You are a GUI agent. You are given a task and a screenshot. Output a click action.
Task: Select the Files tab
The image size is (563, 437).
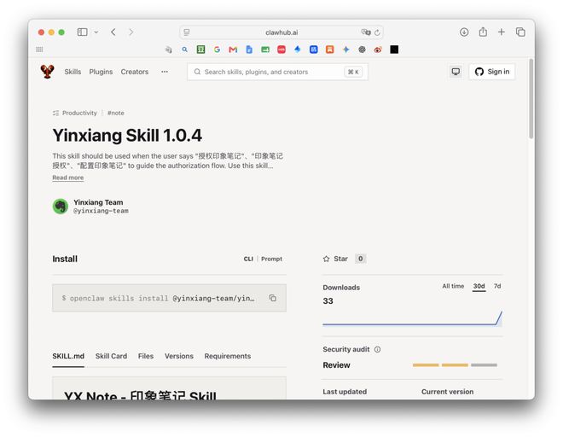[x=146, y=356]
